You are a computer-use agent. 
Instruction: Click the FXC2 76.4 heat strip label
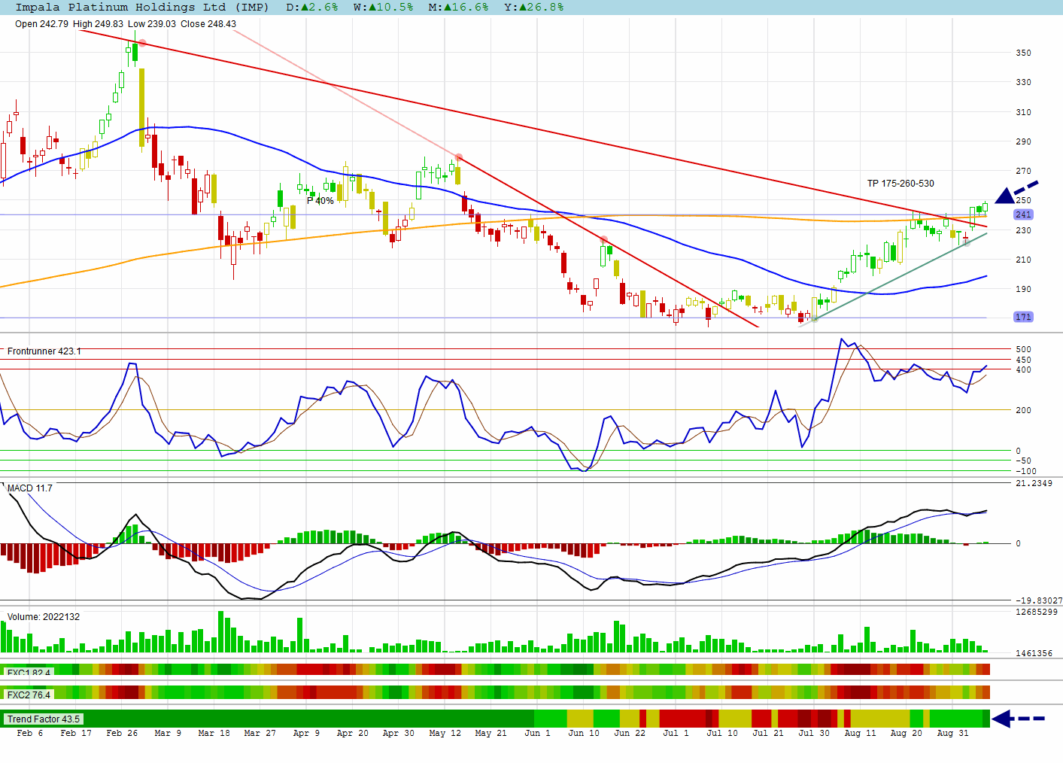29,695
